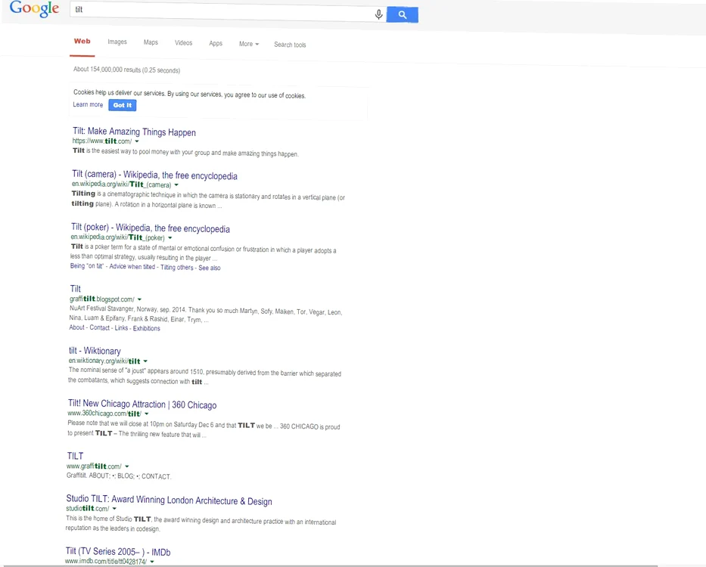The width and height of the screenshot is (706, 567).
Task: Open the TILT graffitilt.com result
Action: [75, 456]
